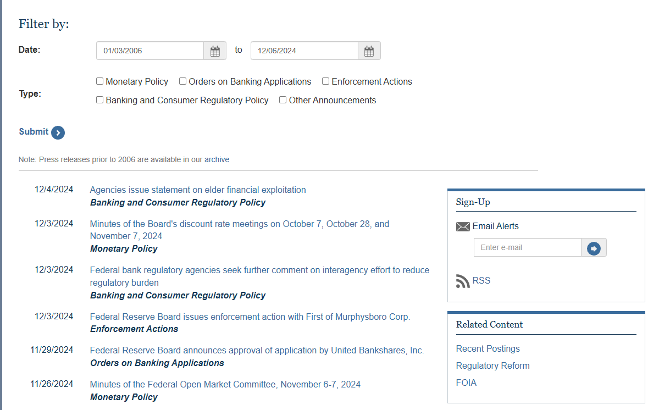The image size is (659, 410).
Task: Click the start date field 01/03/2006
Action: 150,51
